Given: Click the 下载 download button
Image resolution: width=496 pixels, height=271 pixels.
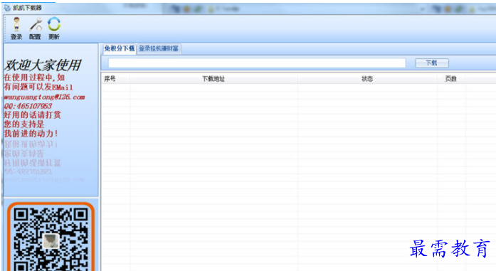Looking at the screenshot, I should click(x=431, y=63).
